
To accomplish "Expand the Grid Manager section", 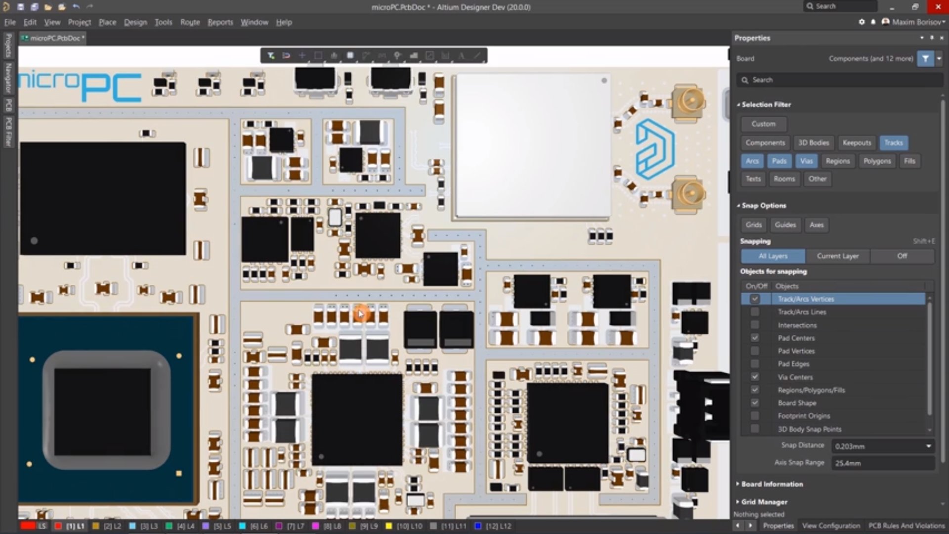I will tap(738, 502).
